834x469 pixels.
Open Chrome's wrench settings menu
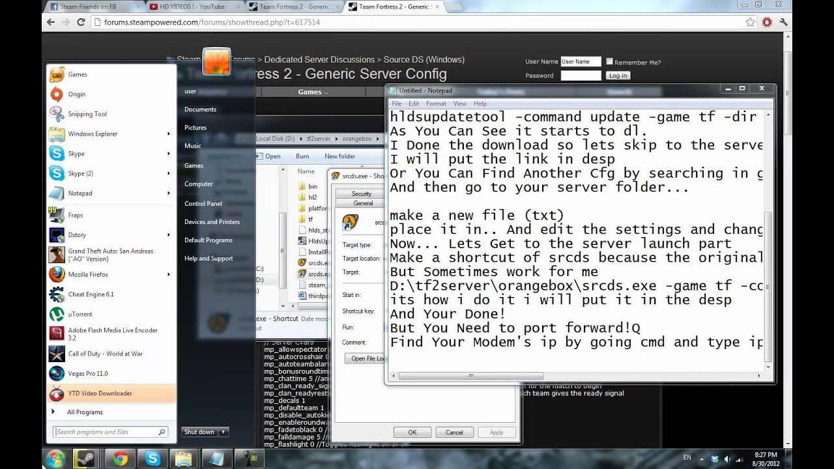point(783,22)
